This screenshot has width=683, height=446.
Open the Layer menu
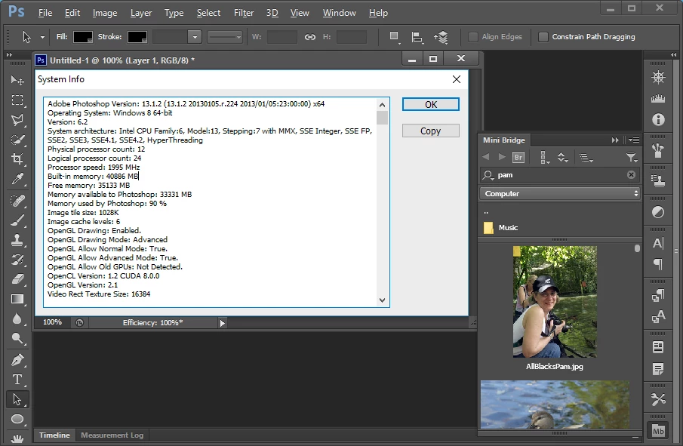pyautogui.click(x=140, y=13)
